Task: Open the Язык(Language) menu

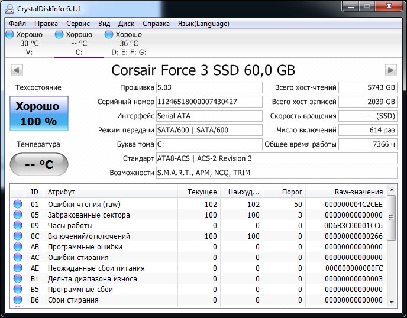Action: tap(203, 24)
